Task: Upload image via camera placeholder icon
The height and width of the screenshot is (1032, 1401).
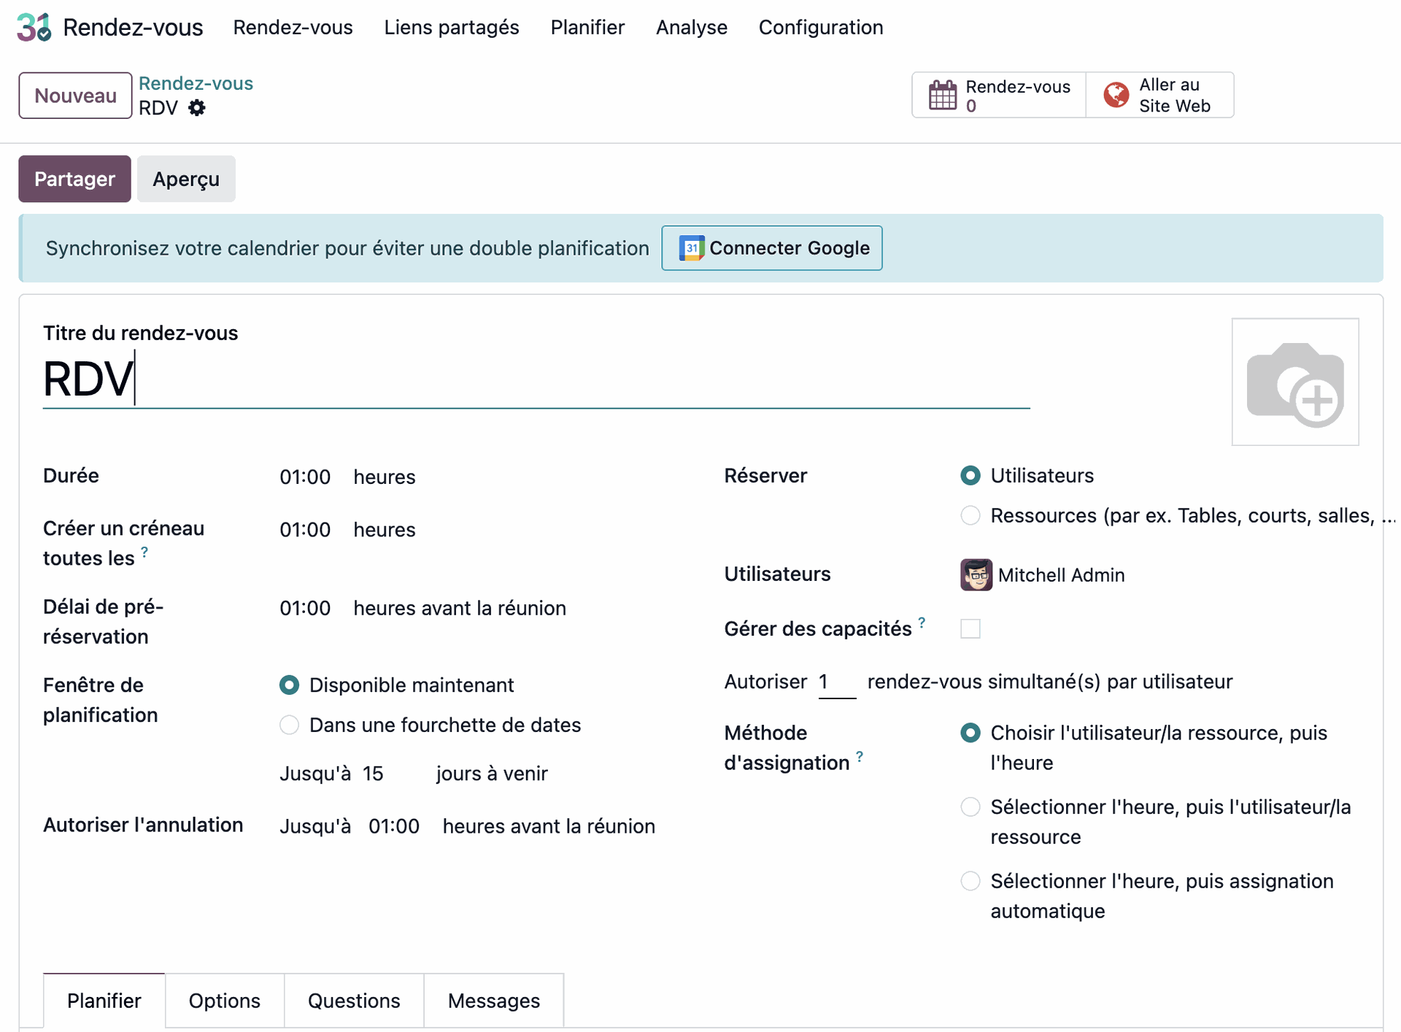Action: [1294, 382]
